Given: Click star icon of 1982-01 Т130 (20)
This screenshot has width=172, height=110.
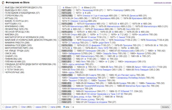Looking at the screenshot, I should [x=85, y=59].
